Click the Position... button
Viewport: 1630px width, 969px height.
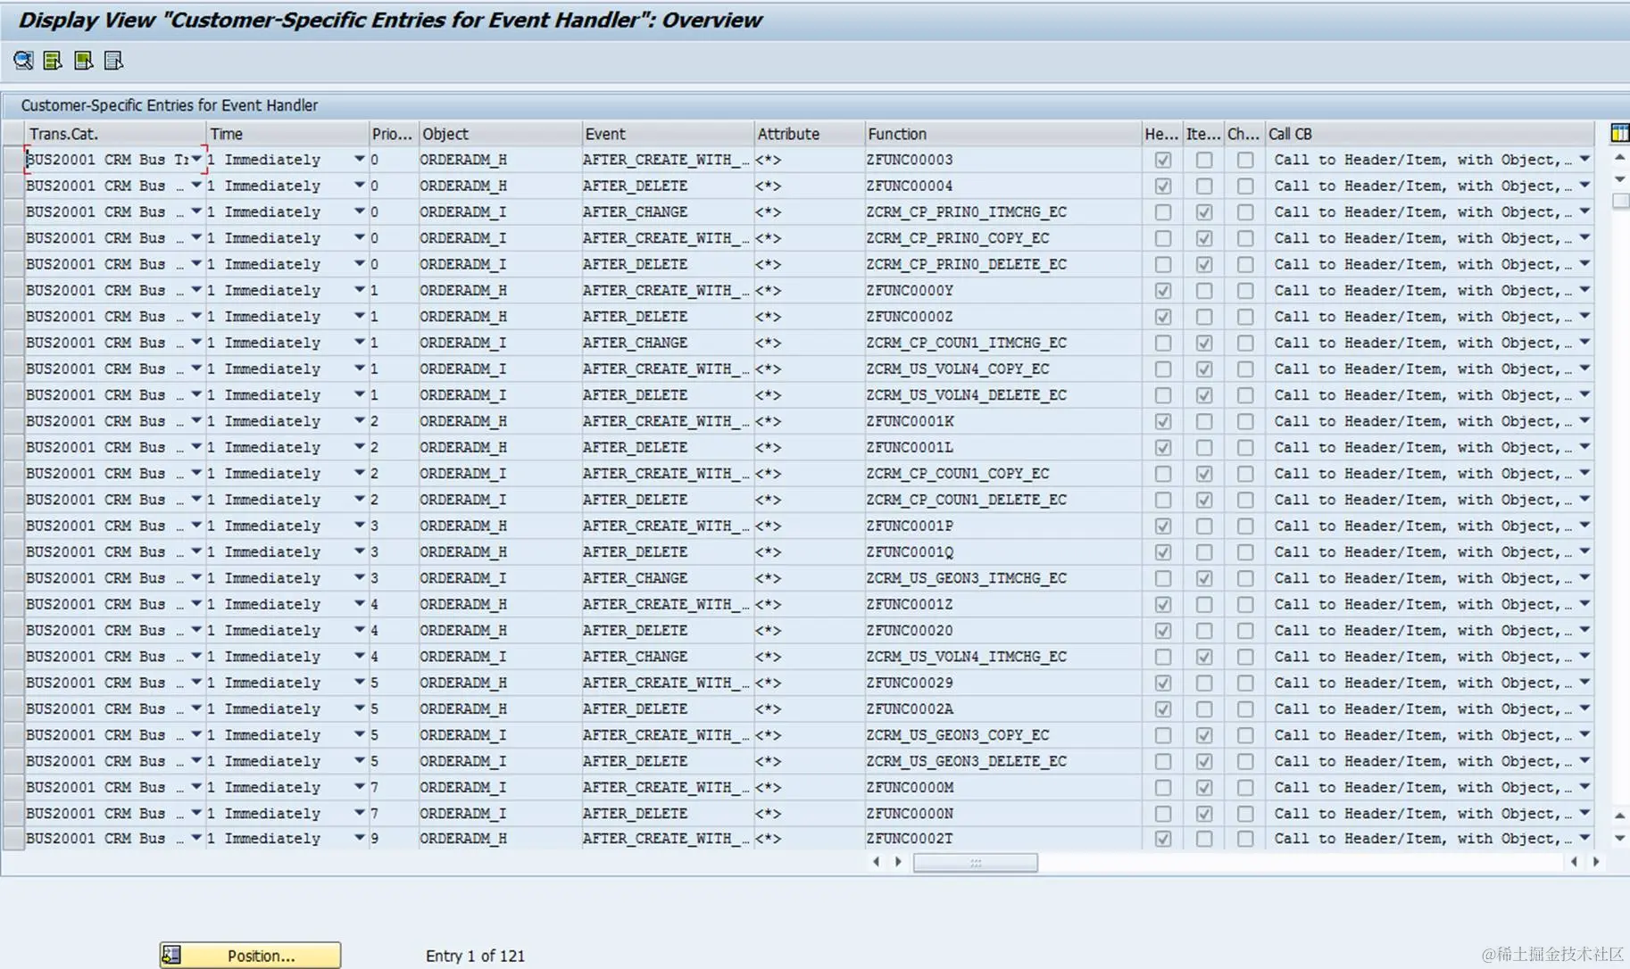tap(250, 955)
